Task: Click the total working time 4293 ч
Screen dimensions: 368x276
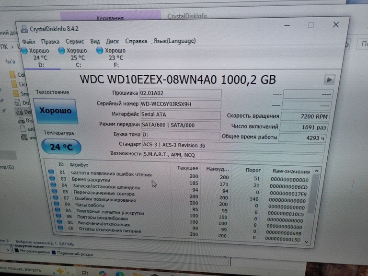Action: click(302, 138)
